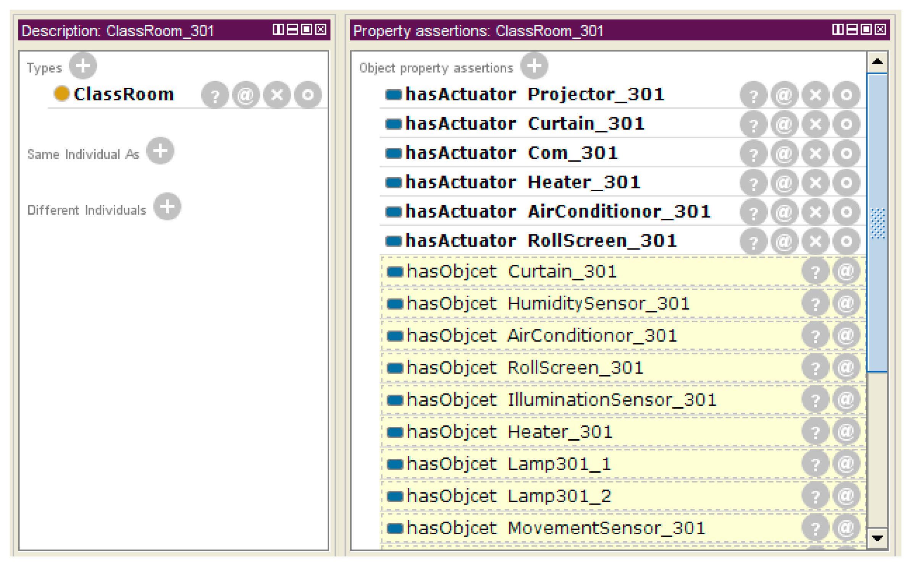911x566 pixels.
Task: Select hasObjcet MovementSensor_301 row
Action: pos(556,528)
